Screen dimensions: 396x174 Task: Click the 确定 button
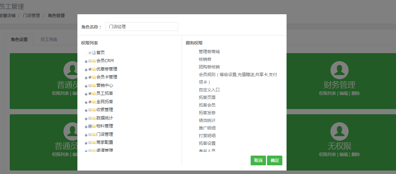click(x=275, y=160)
